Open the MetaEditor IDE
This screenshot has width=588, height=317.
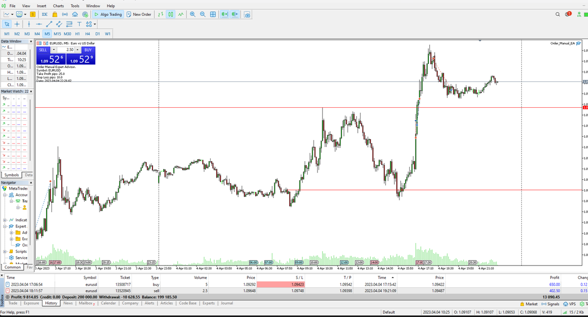[45, 14]
